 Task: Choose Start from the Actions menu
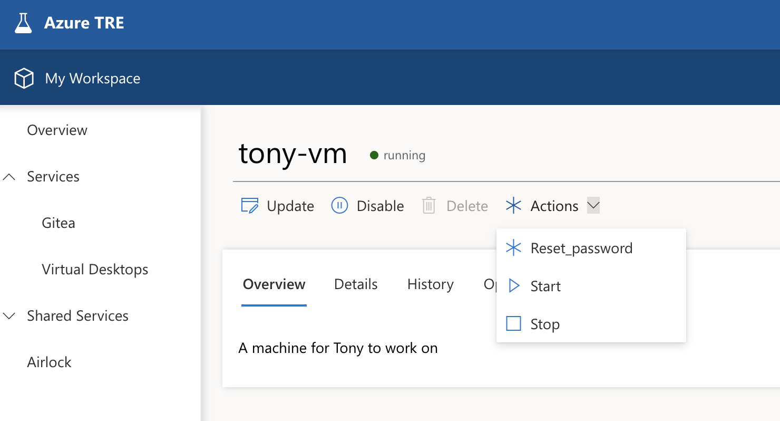tap(591, 286)
